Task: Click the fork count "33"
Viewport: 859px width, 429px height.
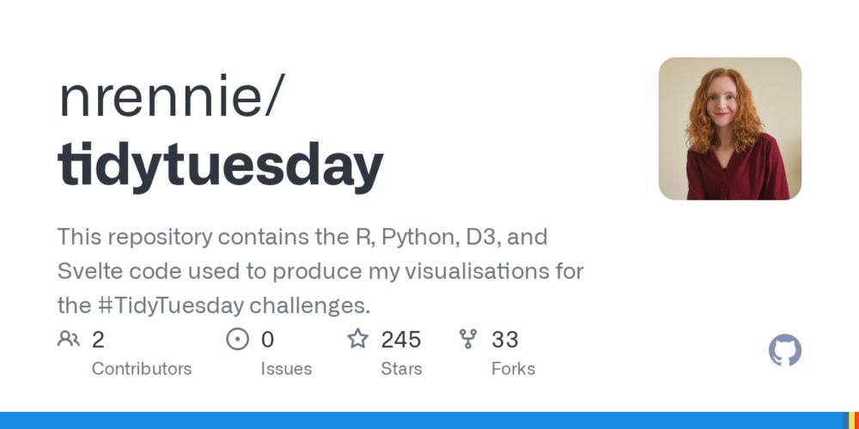Action: (x=505, y=340)
